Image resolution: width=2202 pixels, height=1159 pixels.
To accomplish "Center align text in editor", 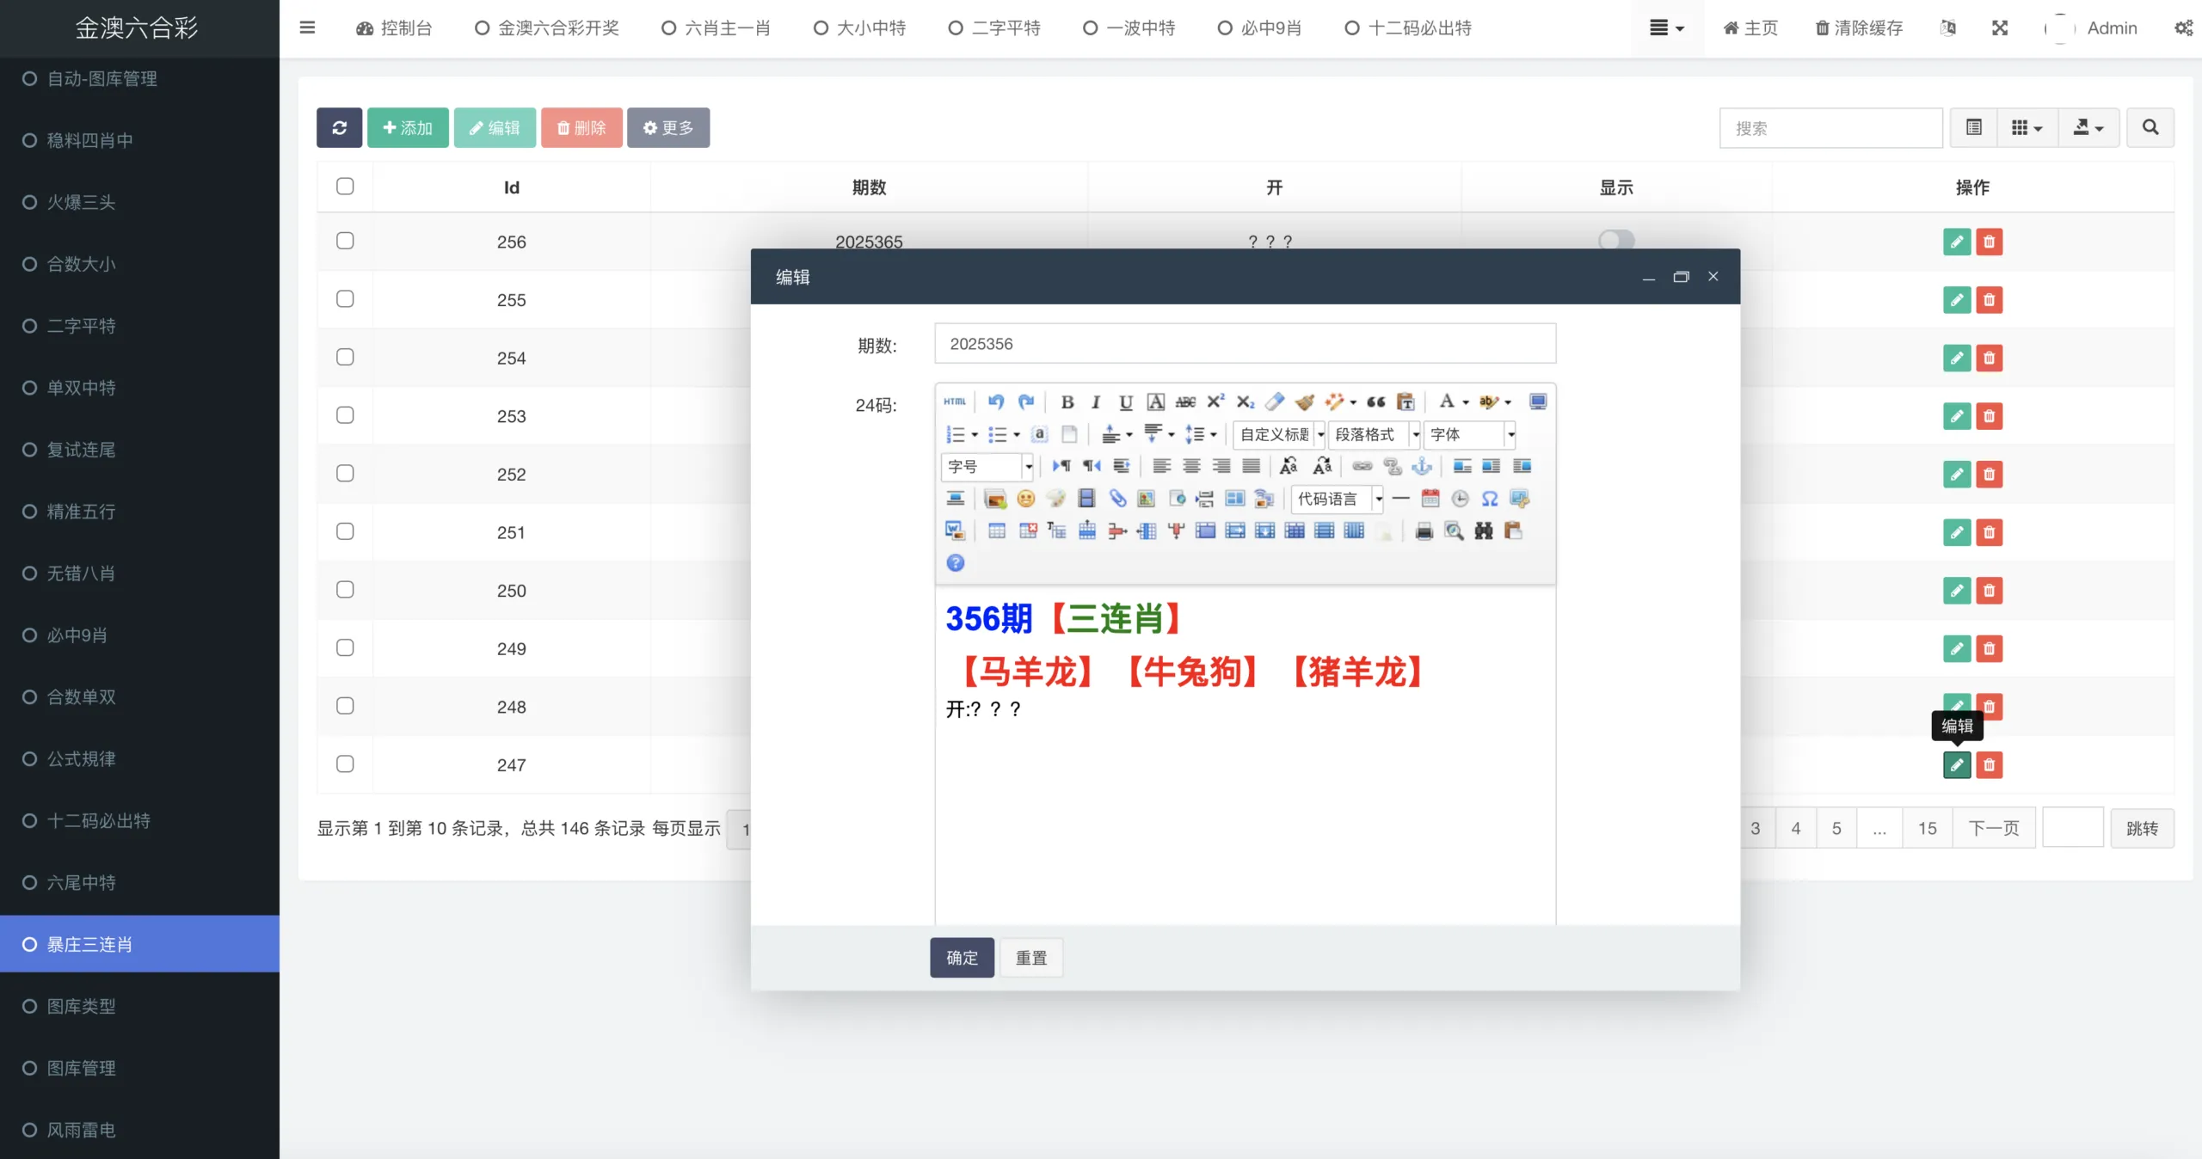I will pyautogui.click(x=1191, y=466).
